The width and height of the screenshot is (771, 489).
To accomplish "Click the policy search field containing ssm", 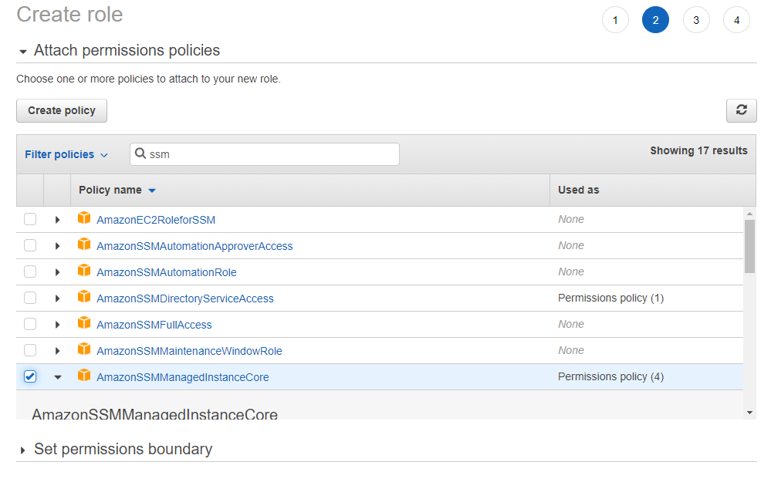I will [x=265, y=154].
